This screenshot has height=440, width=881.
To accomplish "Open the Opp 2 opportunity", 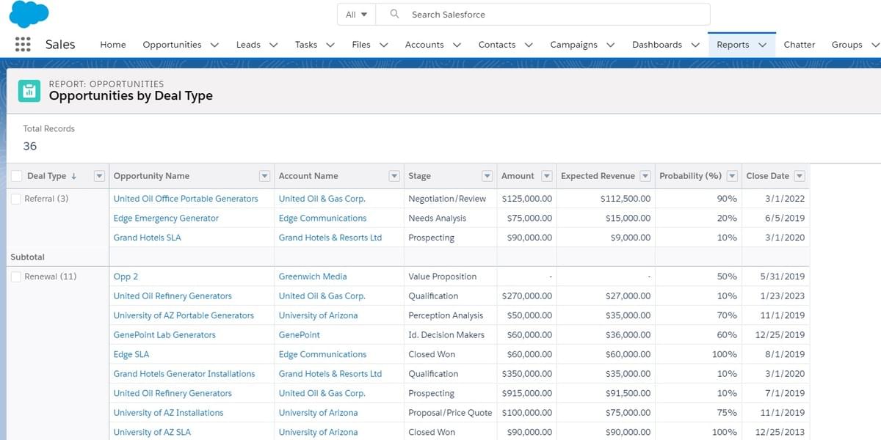I will click(x=126, y=276).
